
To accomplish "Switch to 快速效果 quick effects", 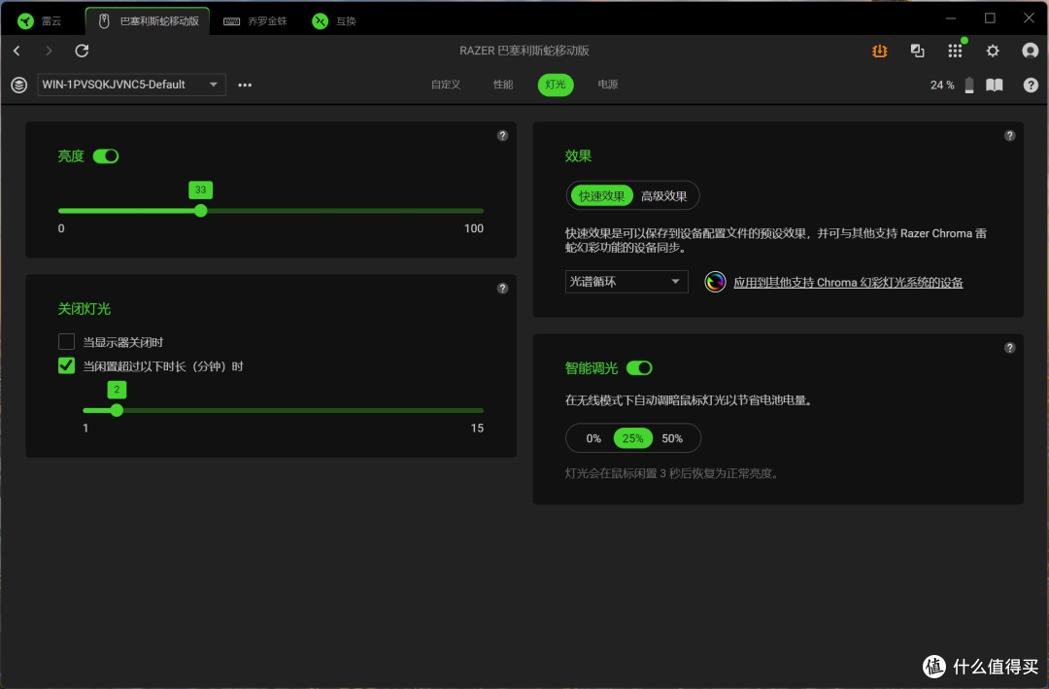I will (601, 196).
